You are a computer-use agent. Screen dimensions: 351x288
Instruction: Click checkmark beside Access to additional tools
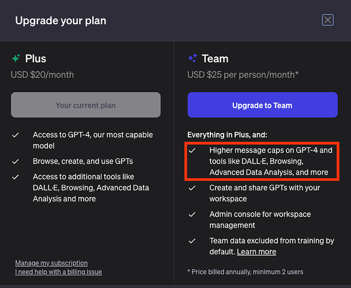[16, 177]
